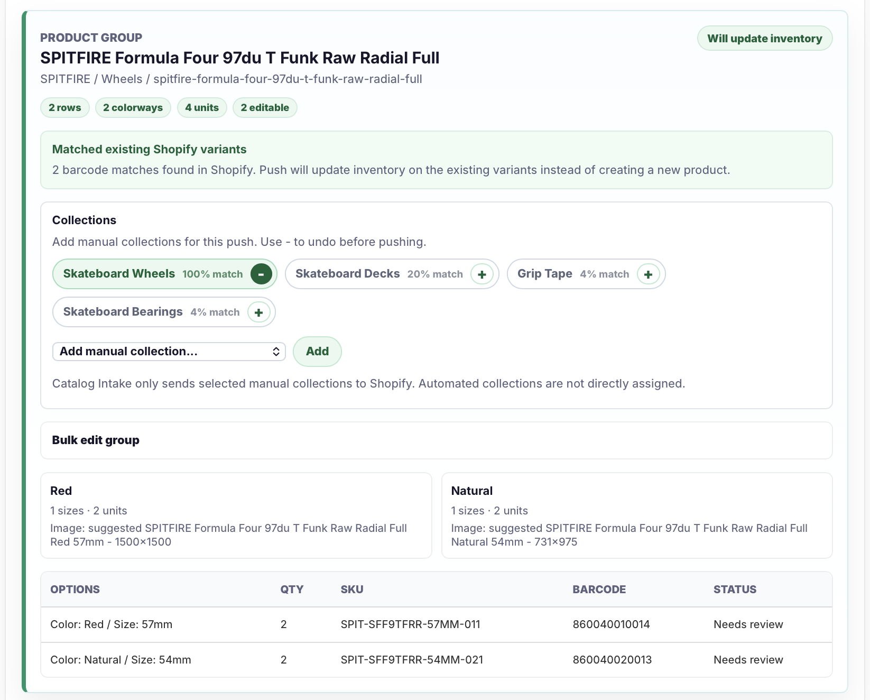The image size is (870, 700).
Task: Select the Natural colorway card
Action: pos(637,515)
